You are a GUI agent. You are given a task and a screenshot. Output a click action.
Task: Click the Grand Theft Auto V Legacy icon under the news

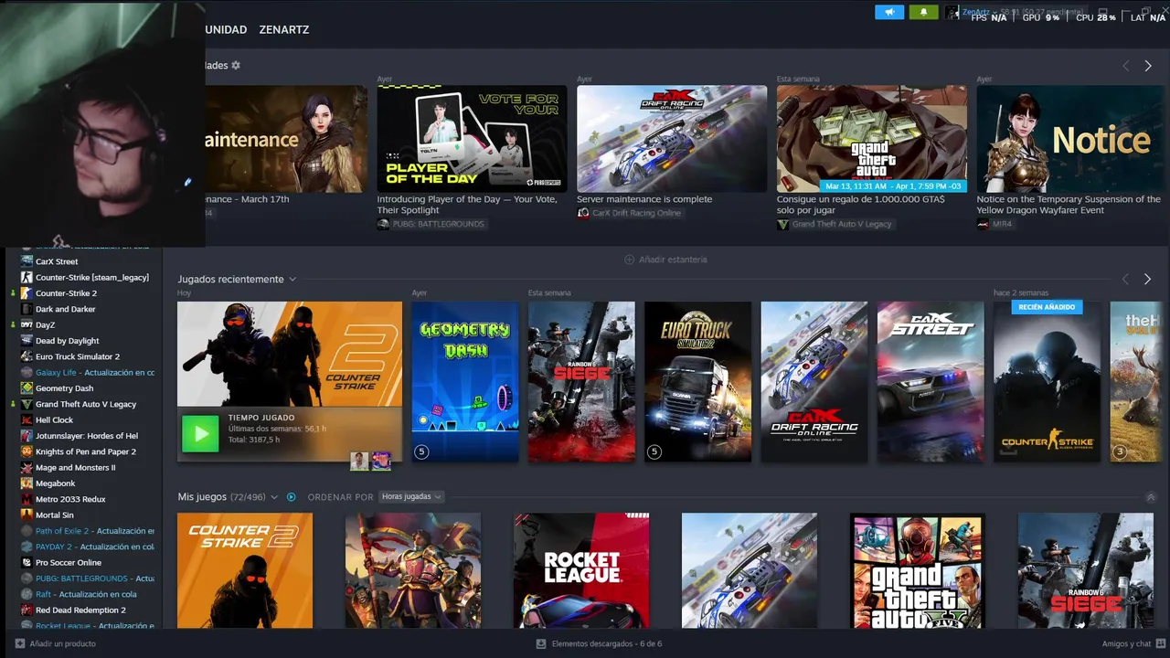(782, 224)
